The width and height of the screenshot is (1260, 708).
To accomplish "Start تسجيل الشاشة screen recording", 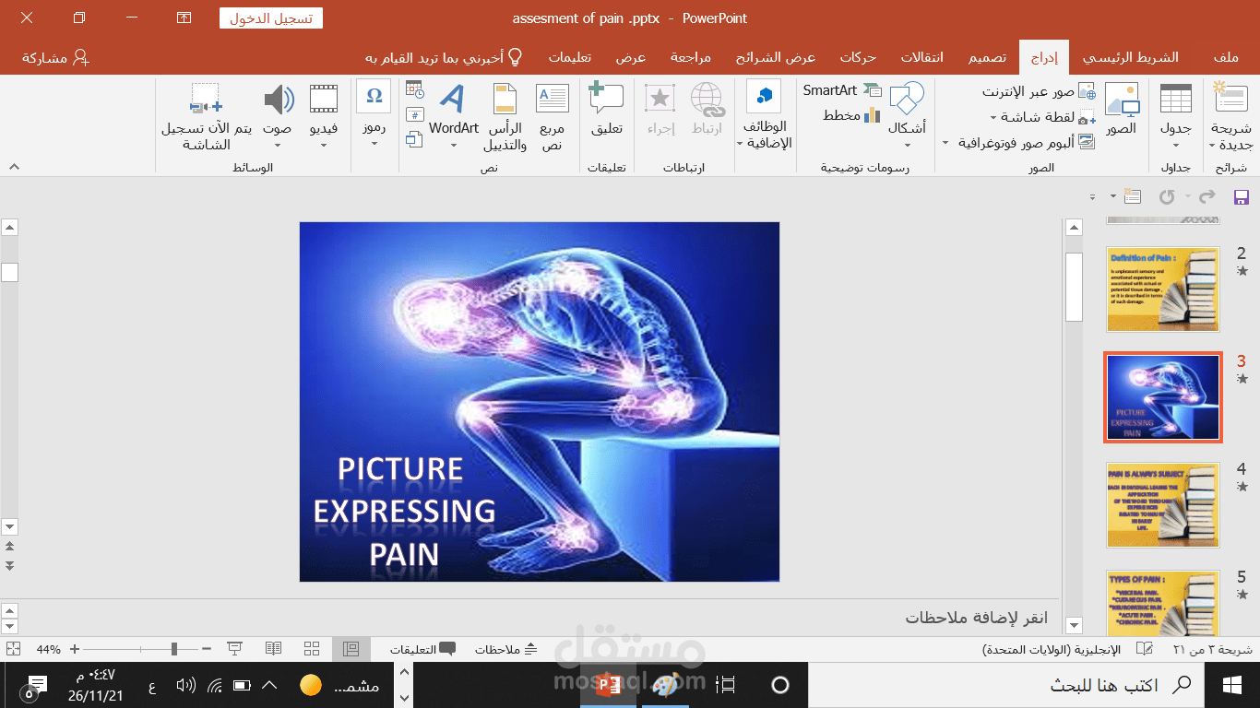I will pyautogui.click(x=206, y=117).
